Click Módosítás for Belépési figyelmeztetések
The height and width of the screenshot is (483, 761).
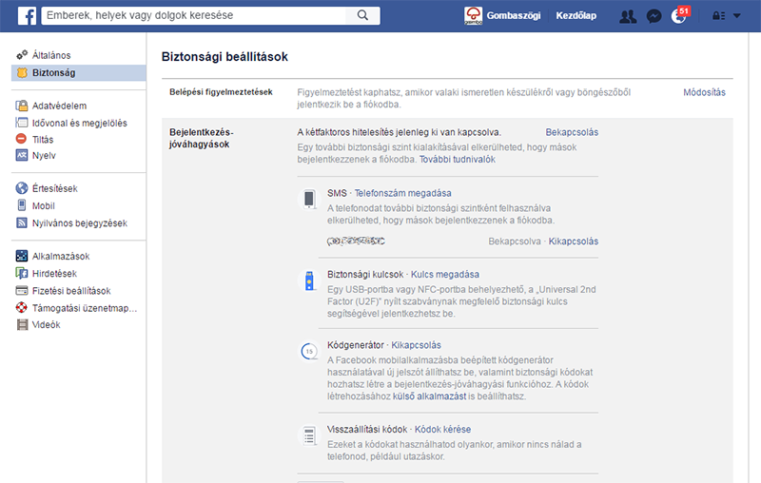pos(704,92)
